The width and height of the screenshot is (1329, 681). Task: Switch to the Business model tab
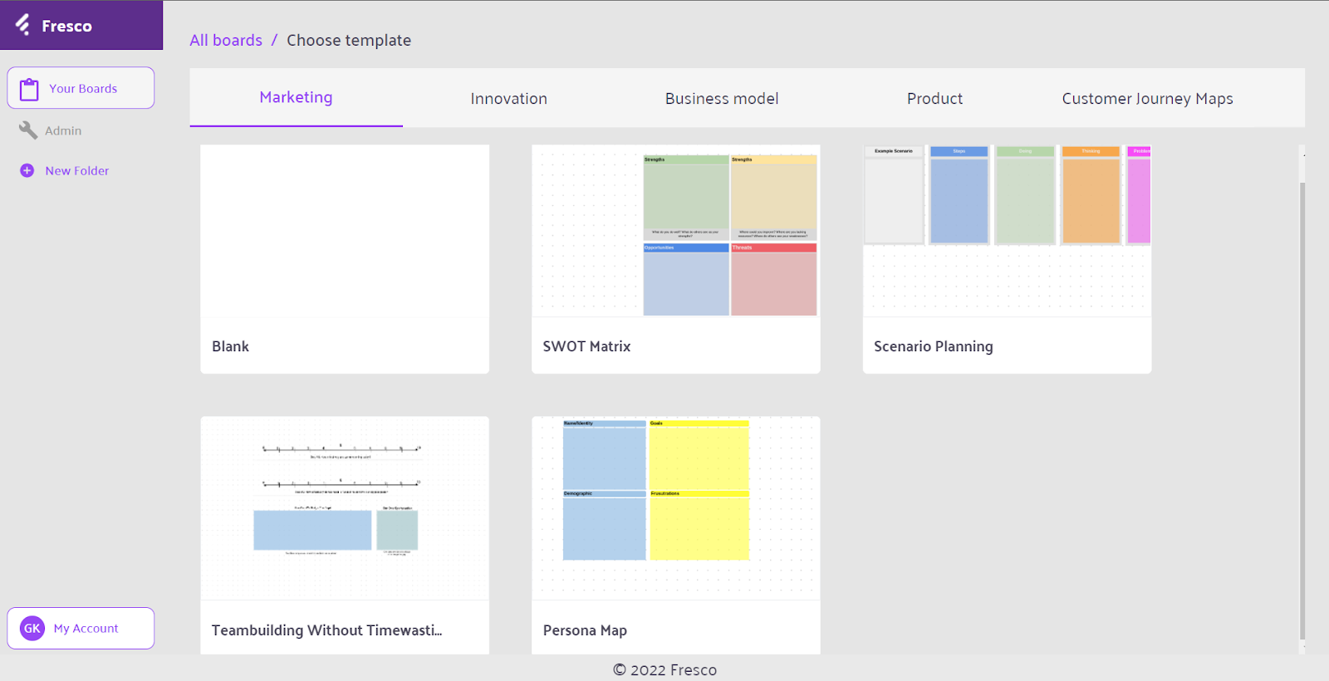(722, 98)
